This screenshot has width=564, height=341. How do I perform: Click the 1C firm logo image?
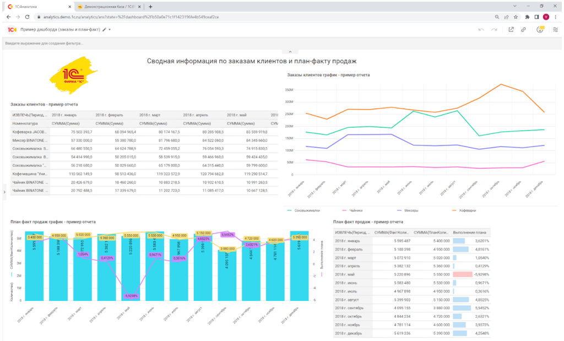[x=73, y=75]
